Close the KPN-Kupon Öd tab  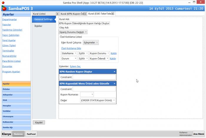click(85, 14)
